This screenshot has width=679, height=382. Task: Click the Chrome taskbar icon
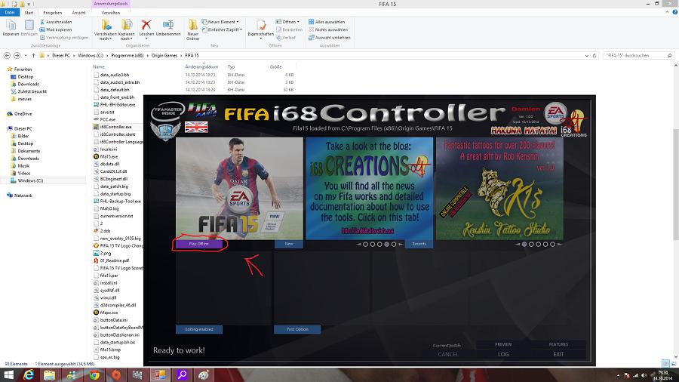coord(94,374)
